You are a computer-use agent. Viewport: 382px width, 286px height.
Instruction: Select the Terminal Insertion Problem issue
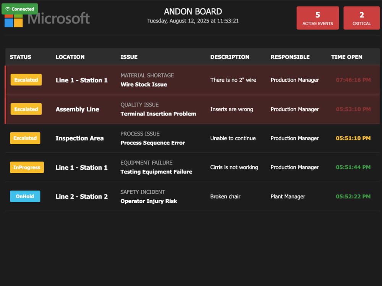point(159,114)
